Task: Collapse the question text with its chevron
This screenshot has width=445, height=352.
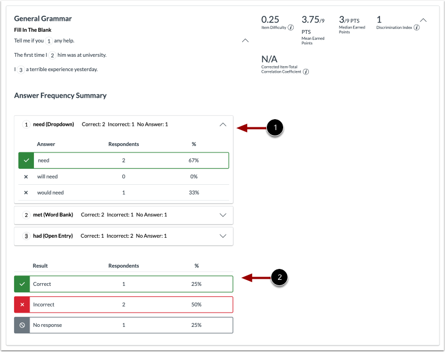Action: click(x=245, y=40)
